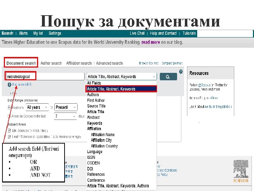
Task: Switch to Author search tab
Action: point(51,63)
